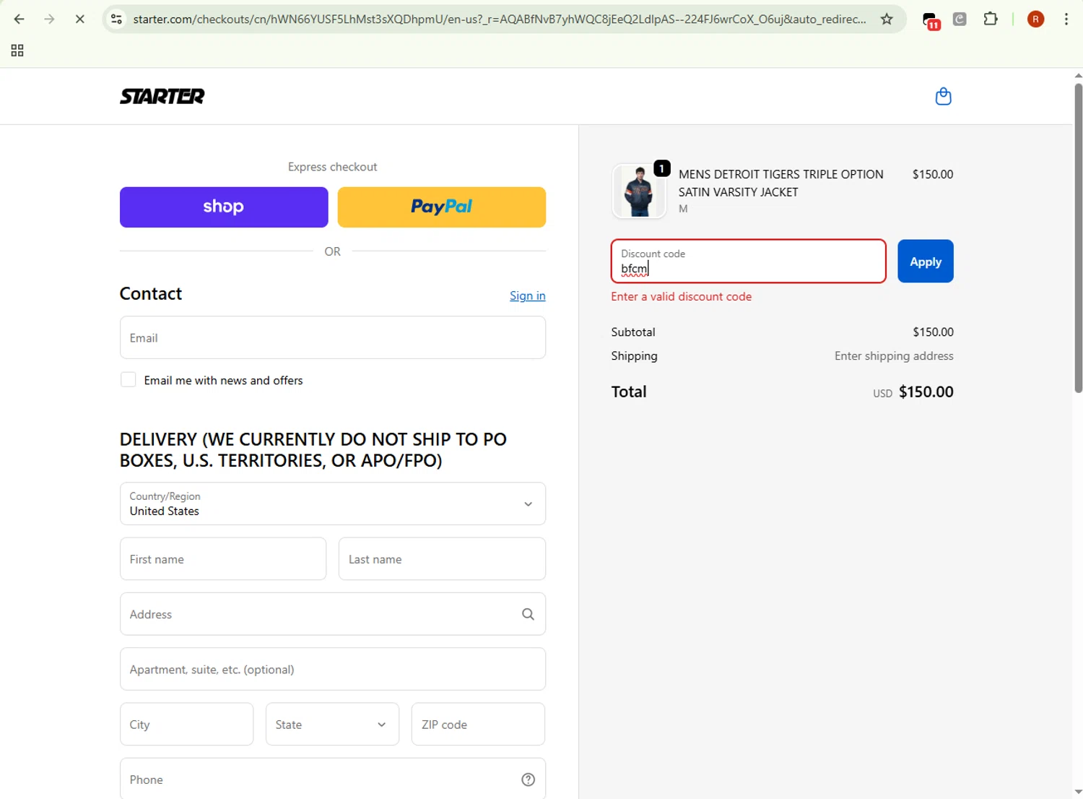
Task: Focus the Email field
Action: point(333,337)
